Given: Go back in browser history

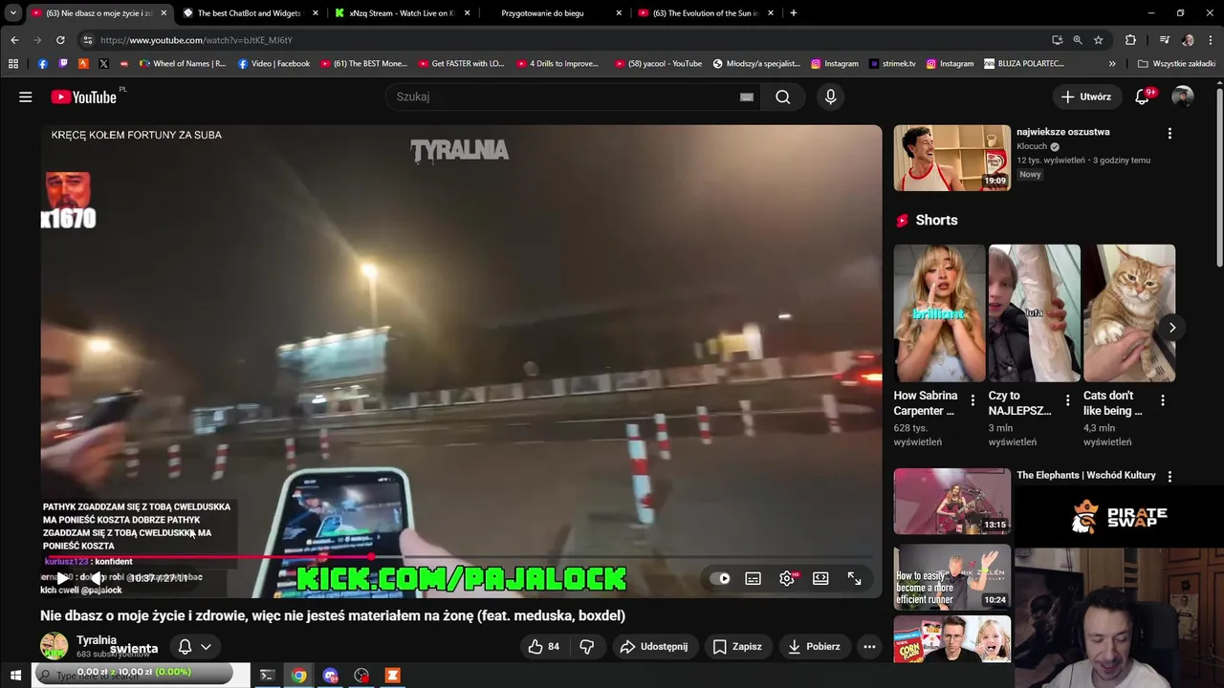Looking at the screenshot, I should pos(14,40).
